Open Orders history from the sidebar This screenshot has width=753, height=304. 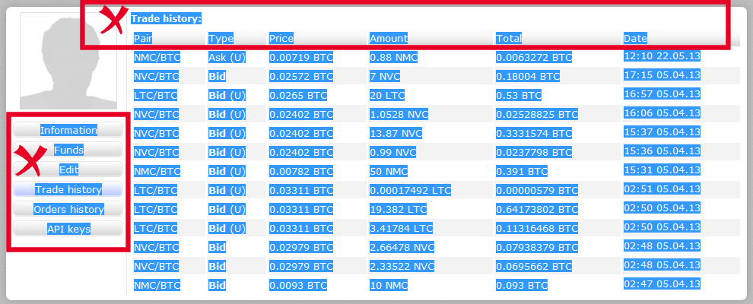(68, 209)
